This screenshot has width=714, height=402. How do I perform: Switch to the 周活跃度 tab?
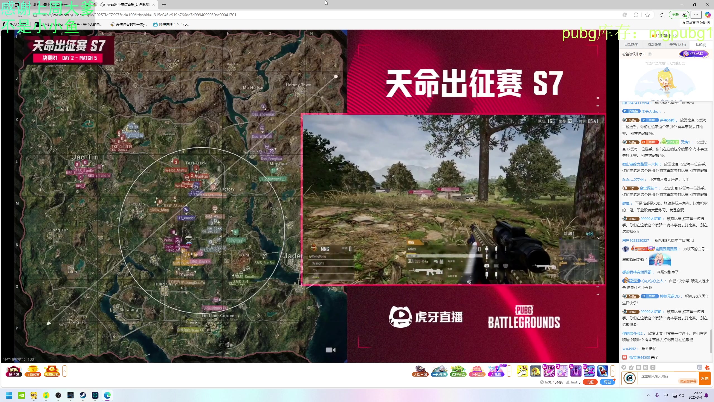[x=654, y=45]
